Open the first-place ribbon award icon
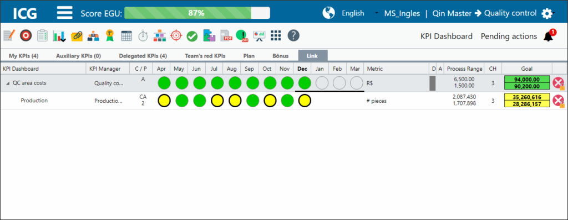Screen dimensions: 568x220 click(110, 35)
